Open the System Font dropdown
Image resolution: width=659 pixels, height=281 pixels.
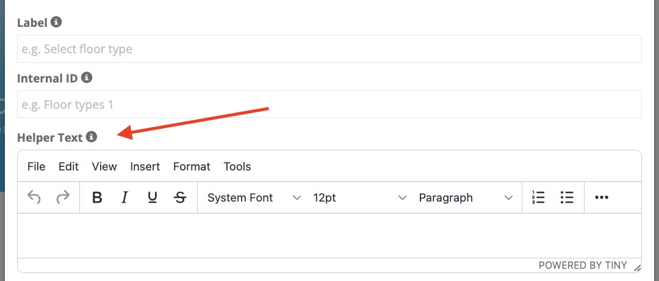pyautogui.click(x=254, y=198)
